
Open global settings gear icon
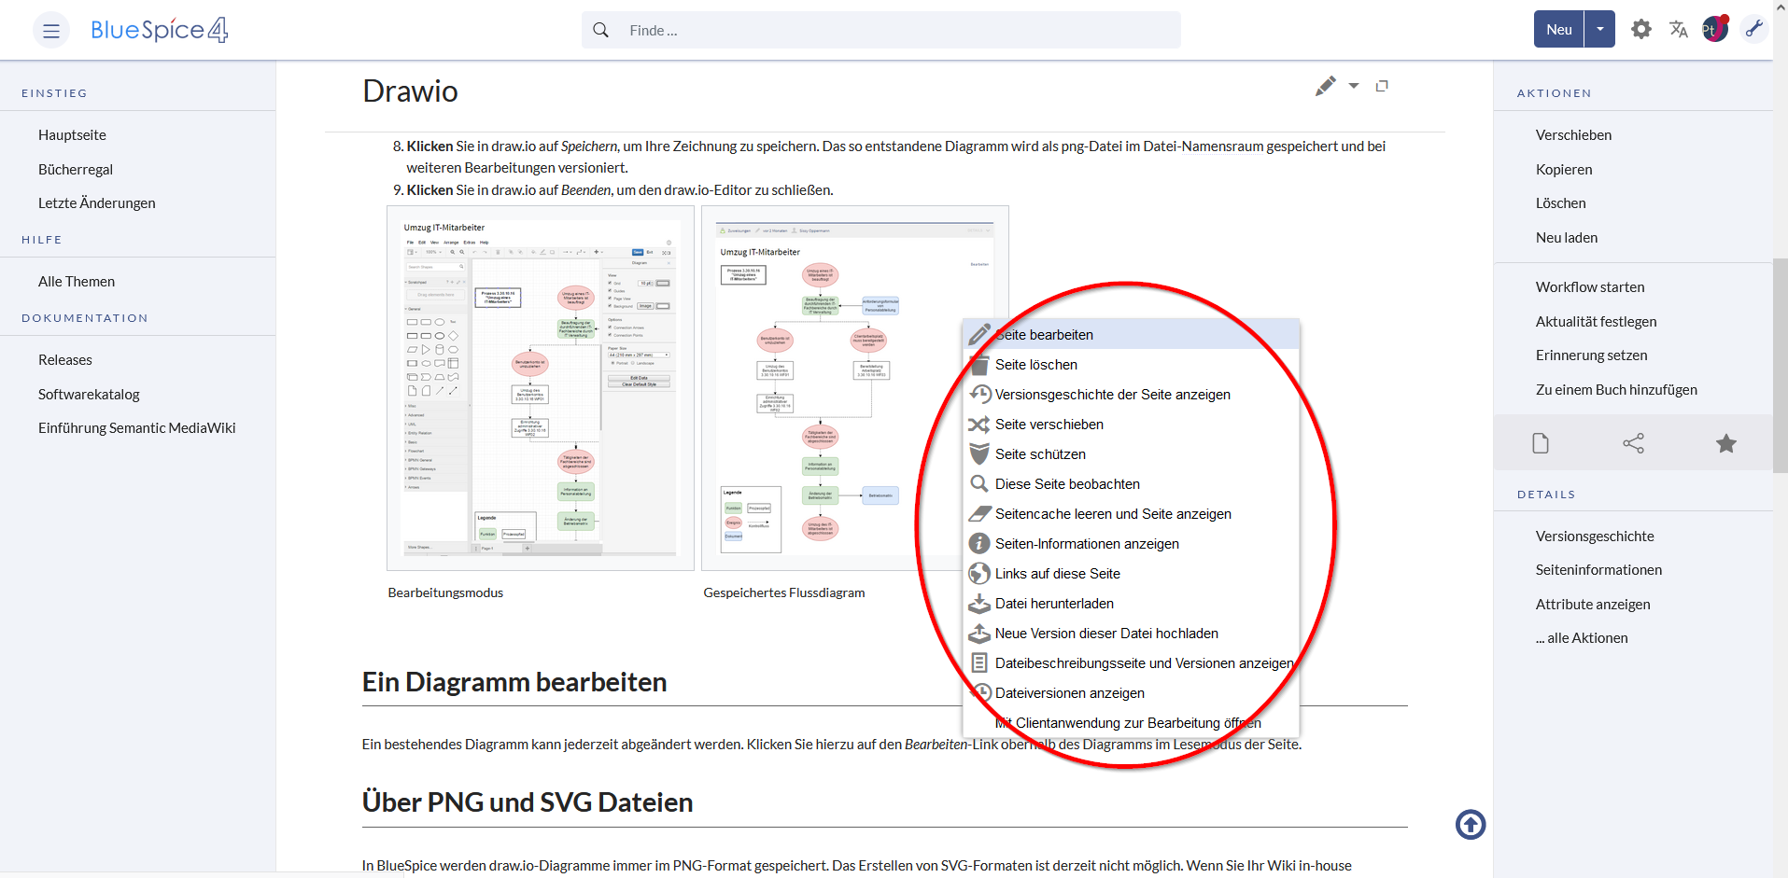click(x=1641, y=29)
